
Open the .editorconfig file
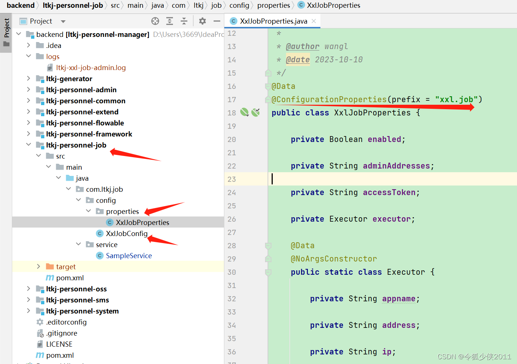(66, 322)
